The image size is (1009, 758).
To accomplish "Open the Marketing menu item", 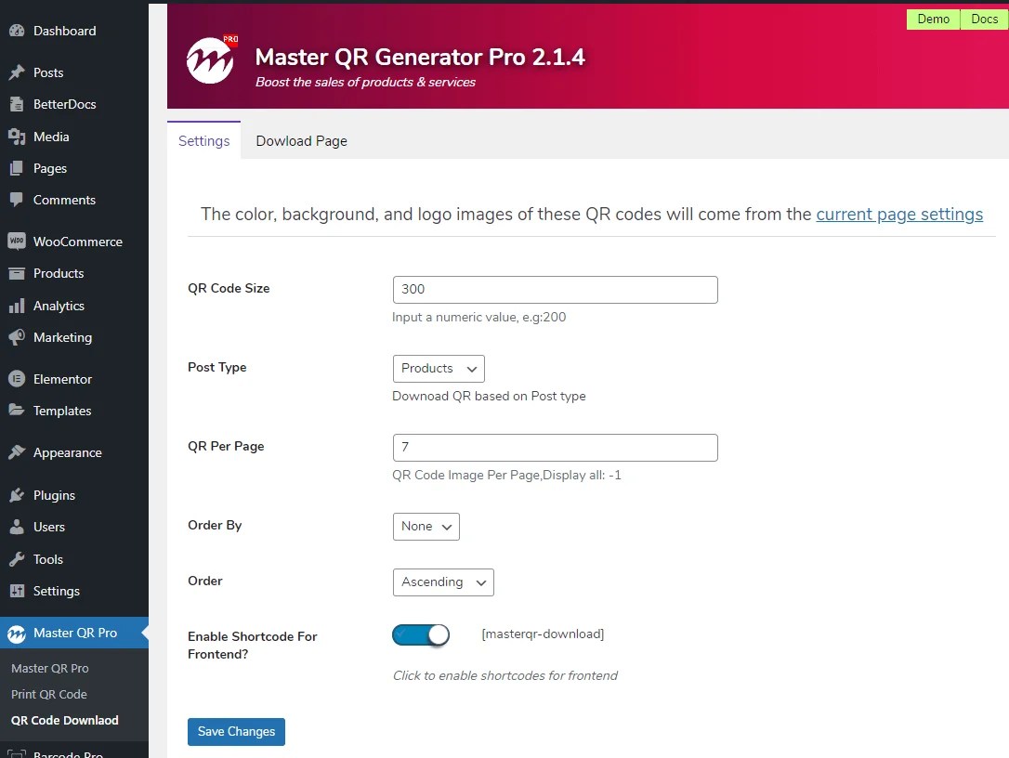I will (74, 336).
